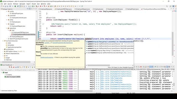Open the Debug button dropdown arrow
This screenshot has width=177, height=99.
[31, 6]
